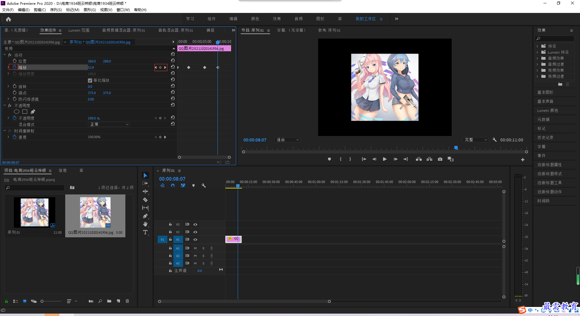Open the History panel

tap(545, 137)
